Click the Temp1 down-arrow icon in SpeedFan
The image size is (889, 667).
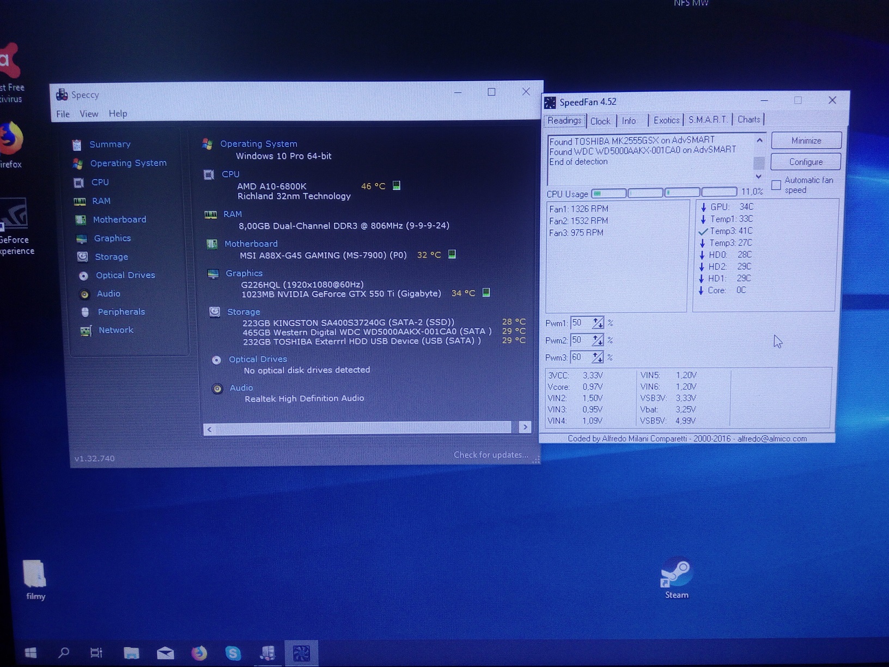[703, 219]
